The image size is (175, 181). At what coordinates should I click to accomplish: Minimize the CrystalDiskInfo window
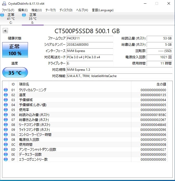click(x=145, y=3)
